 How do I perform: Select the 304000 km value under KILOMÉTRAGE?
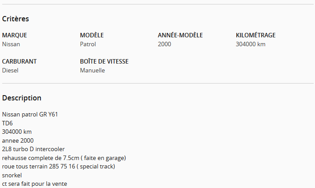pos(250,44)
